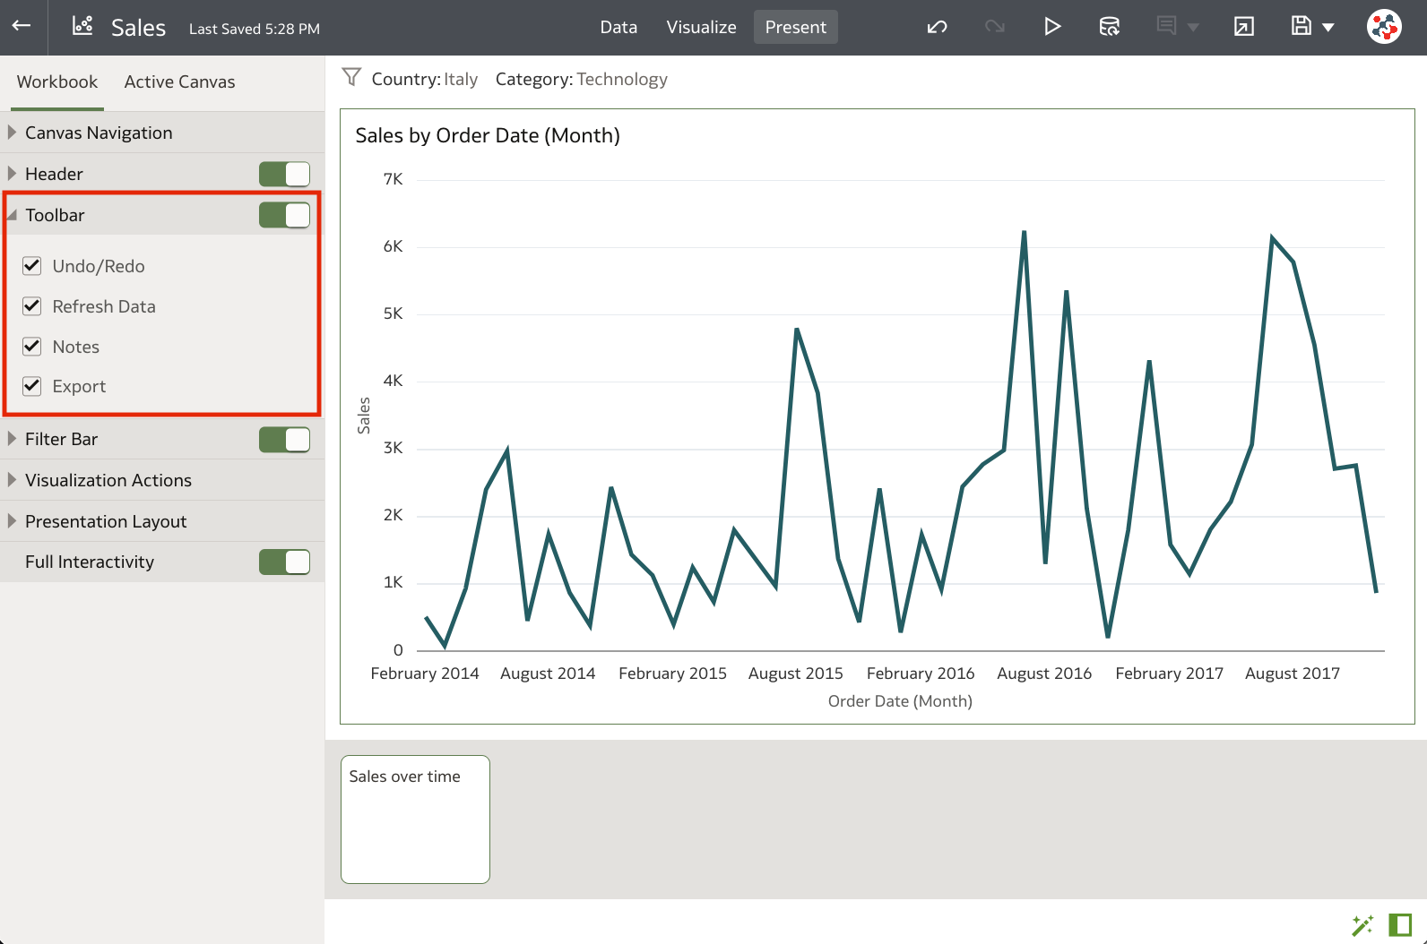Toggle the Toolbar switch

[x=284, y=215]
